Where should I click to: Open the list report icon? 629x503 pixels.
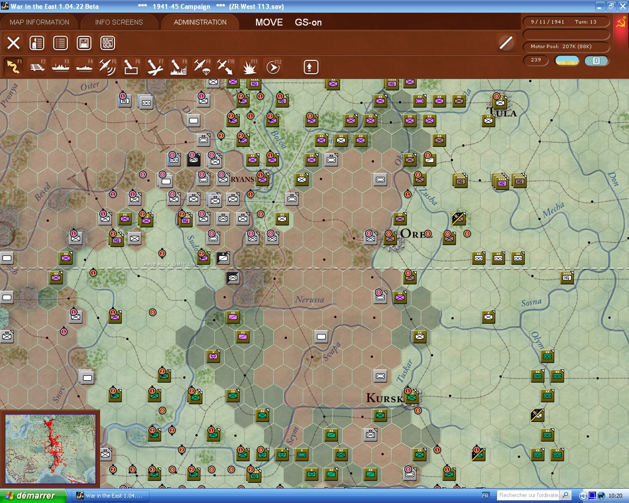pos(60,43)
